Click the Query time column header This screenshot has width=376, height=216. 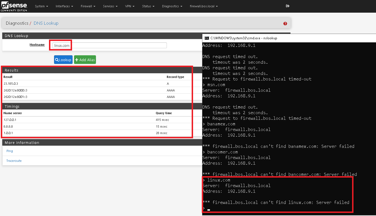tap(164, 113)
